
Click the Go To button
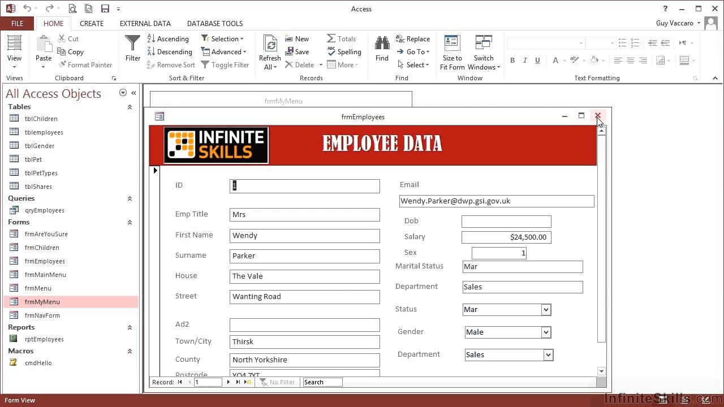pos(413,51)
